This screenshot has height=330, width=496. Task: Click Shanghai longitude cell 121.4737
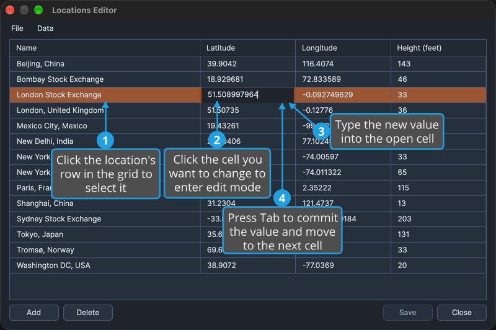tap(343, 203)
